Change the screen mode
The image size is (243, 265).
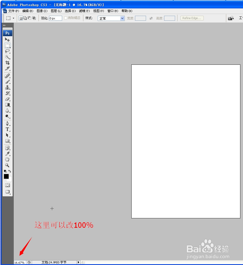coord(7,192)
